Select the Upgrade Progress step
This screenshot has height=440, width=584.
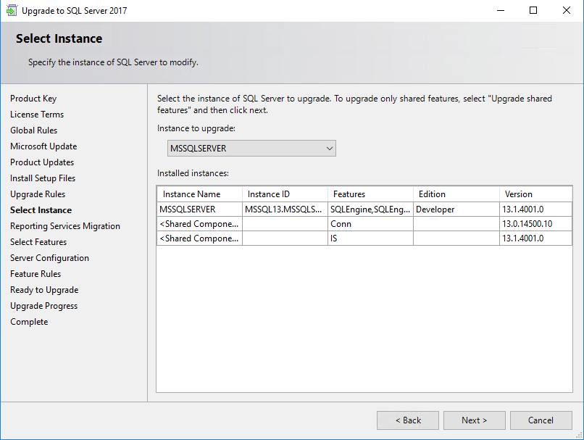[44, 306]
